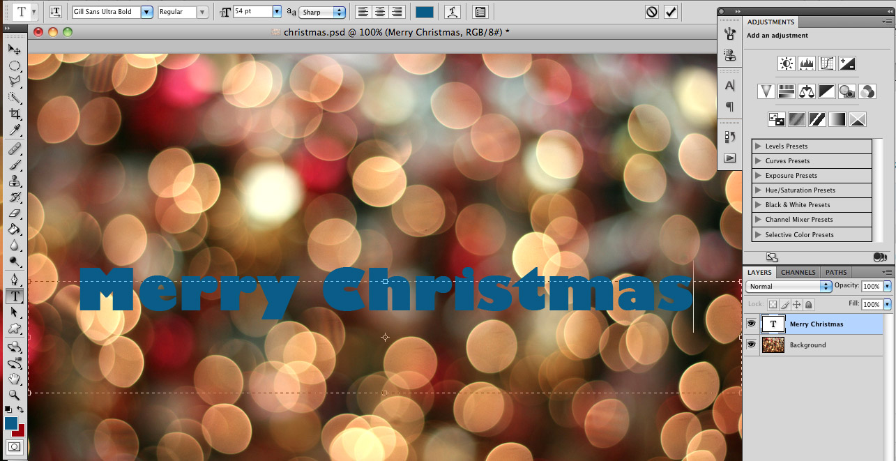
Task: Open the Adjustments panel menu
Action: [x=887, y=22]
